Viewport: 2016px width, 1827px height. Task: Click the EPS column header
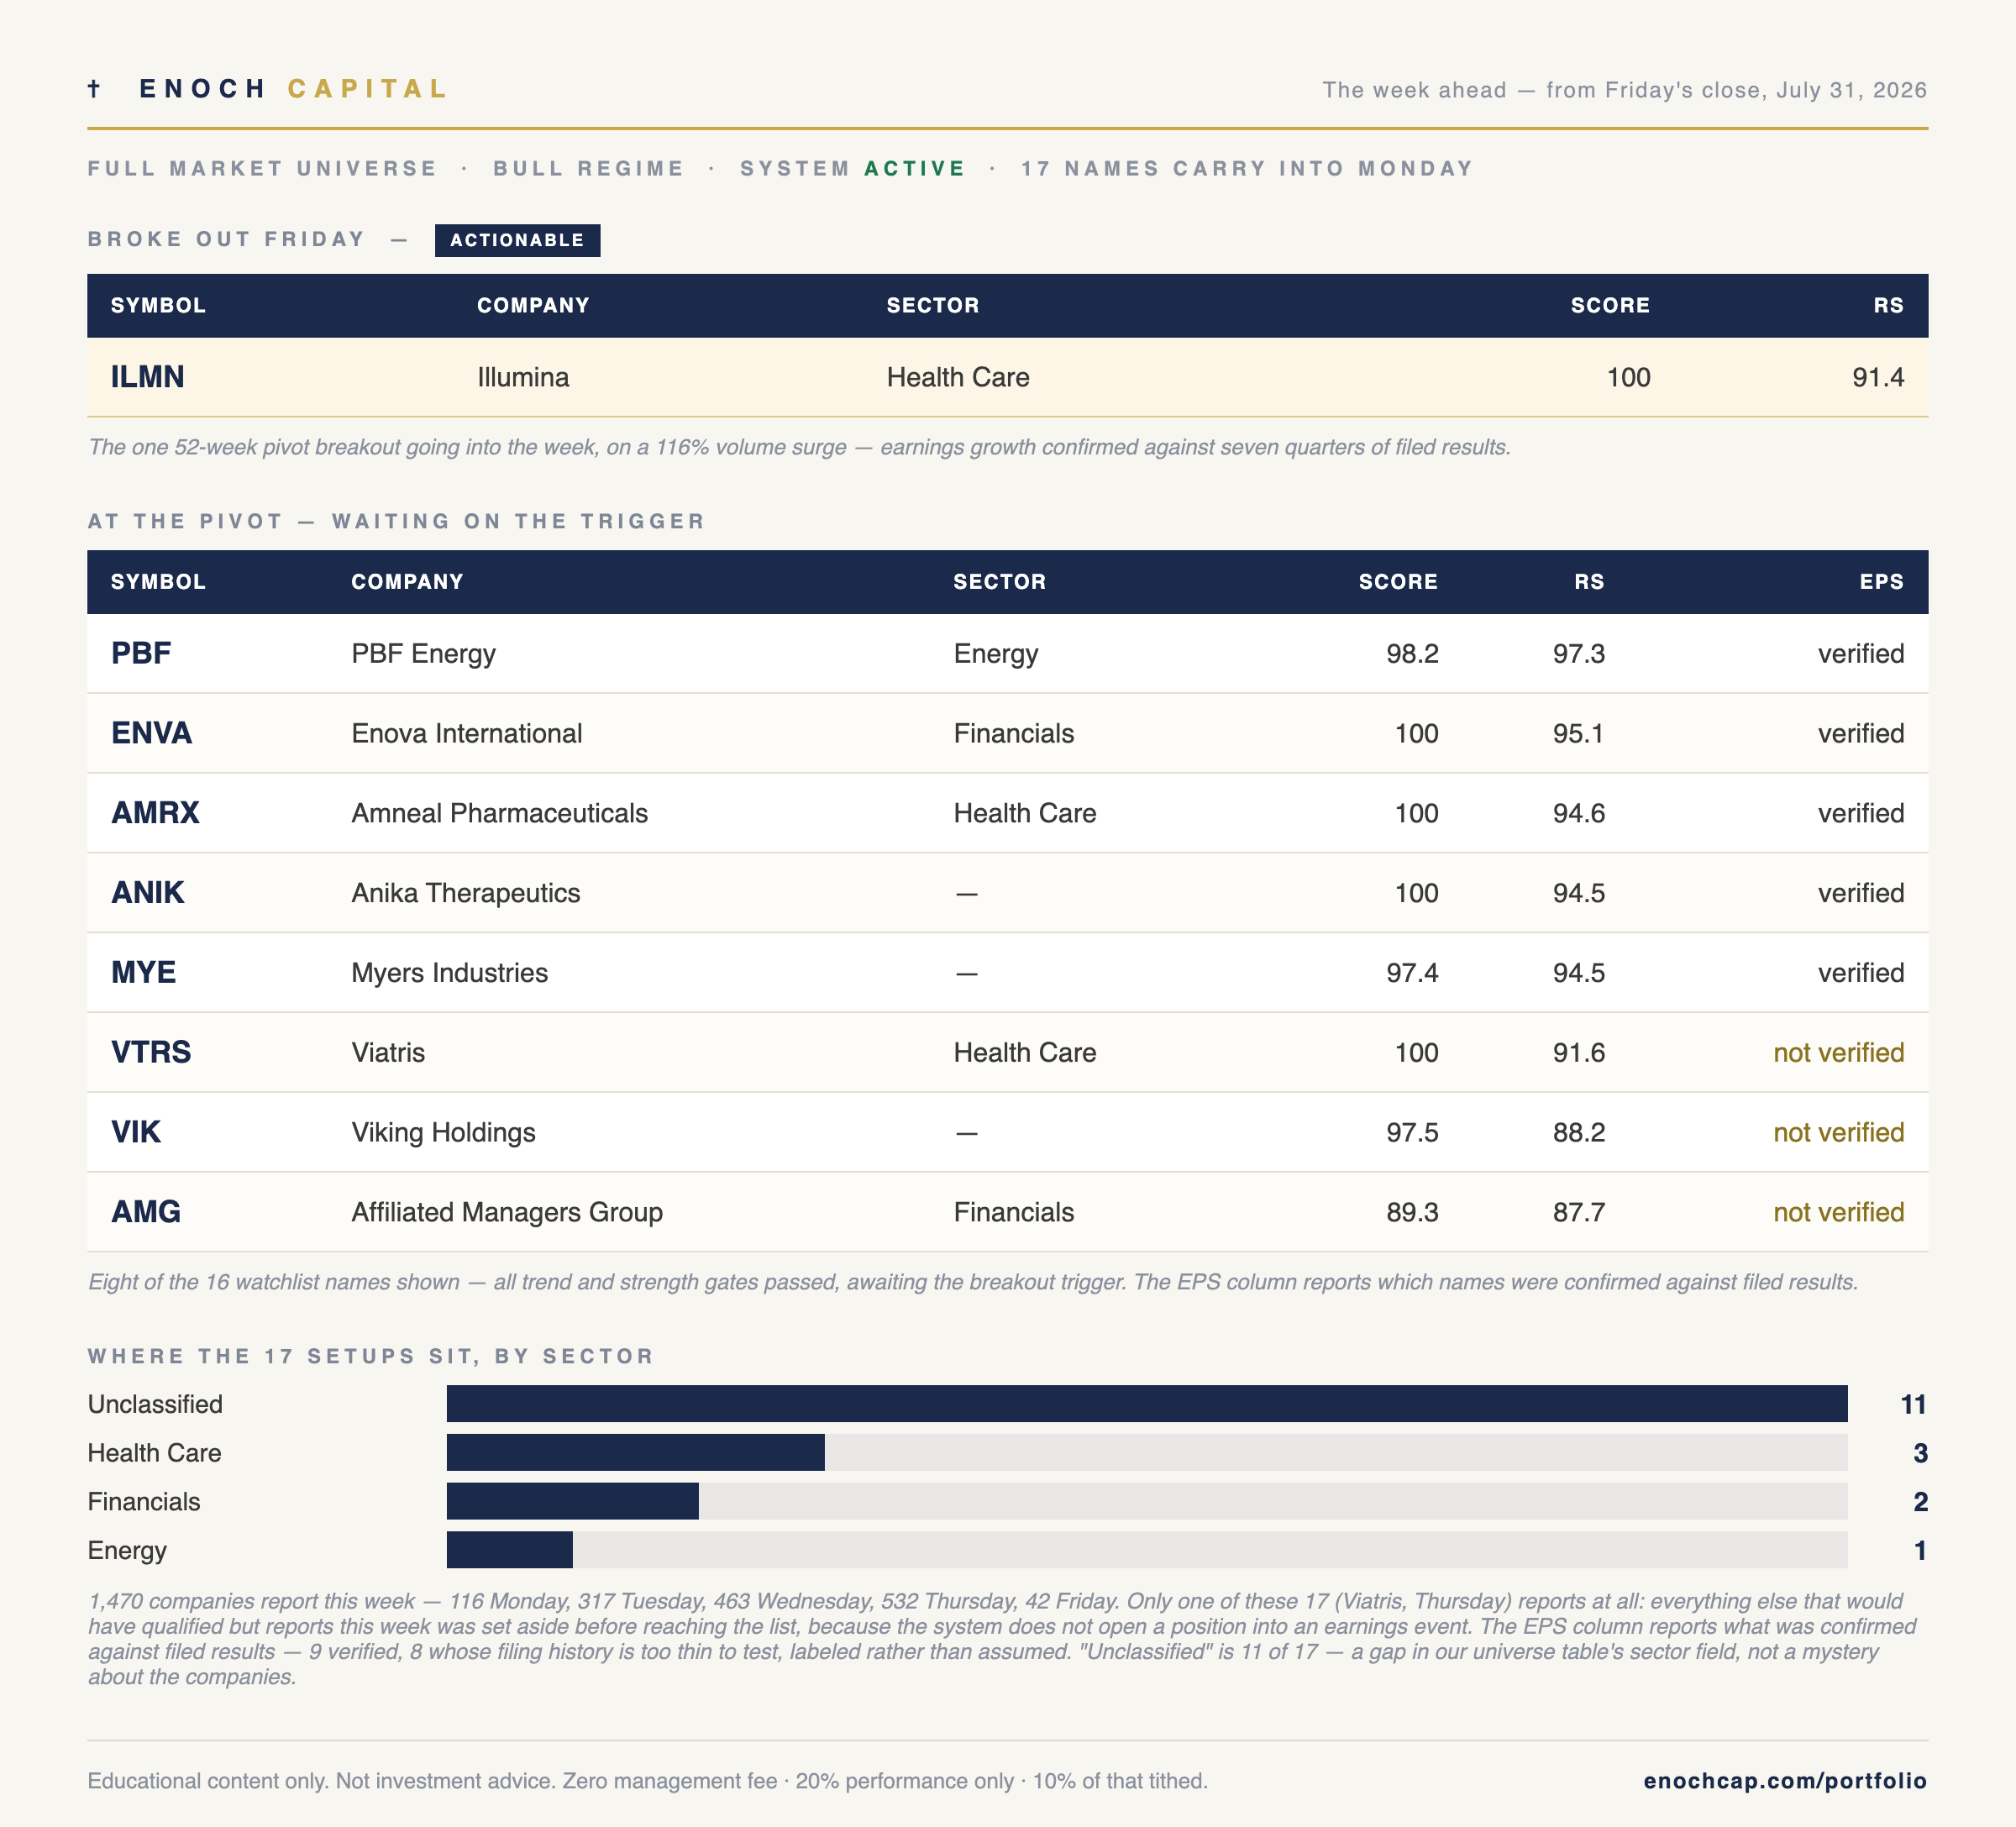pyautogui.click(x=1882, y=582)
